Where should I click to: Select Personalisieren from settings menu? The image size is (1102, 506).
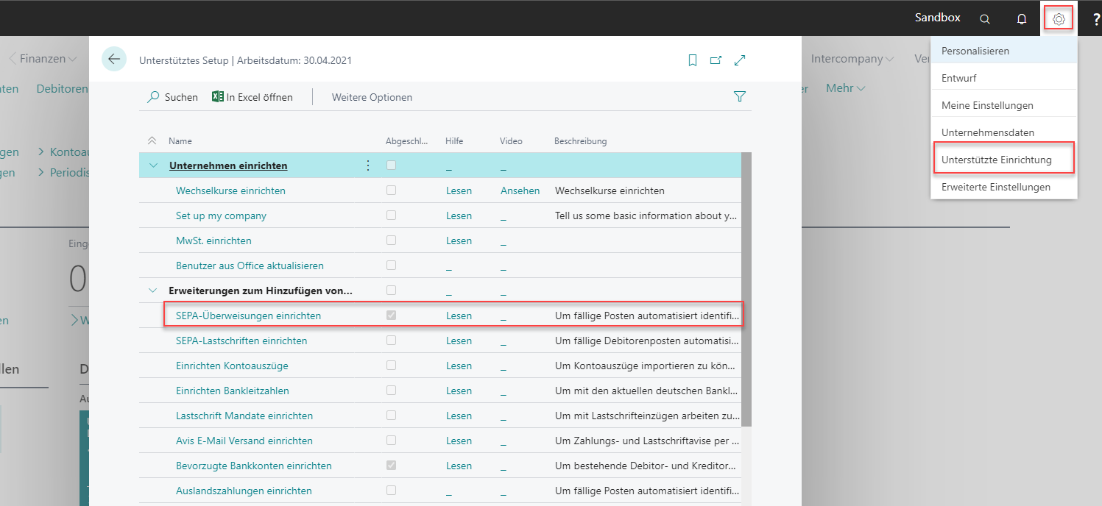(x=1003, y=51)
